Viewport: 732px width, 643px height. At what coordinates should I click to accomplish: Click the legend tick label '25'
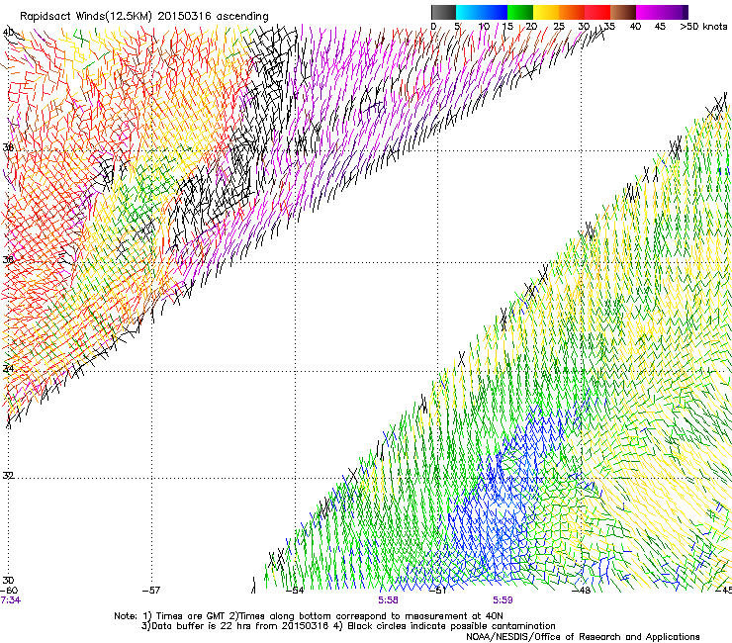tap(559, 26)
